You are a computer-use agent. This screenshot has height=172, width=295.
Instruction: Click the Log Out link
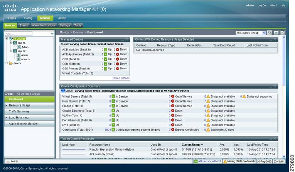coord(262,5)
